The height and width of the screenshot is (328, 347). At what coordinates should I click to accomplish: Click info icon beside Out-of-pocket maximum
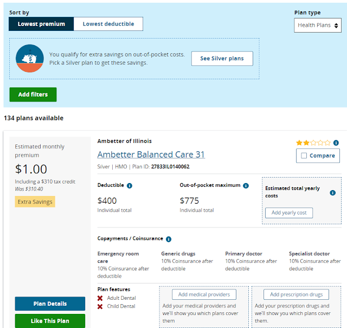coord(246,186)
